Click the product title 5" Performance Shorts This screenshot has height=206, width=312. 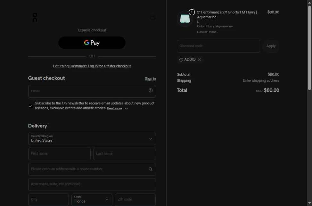(x=227, y=14)
